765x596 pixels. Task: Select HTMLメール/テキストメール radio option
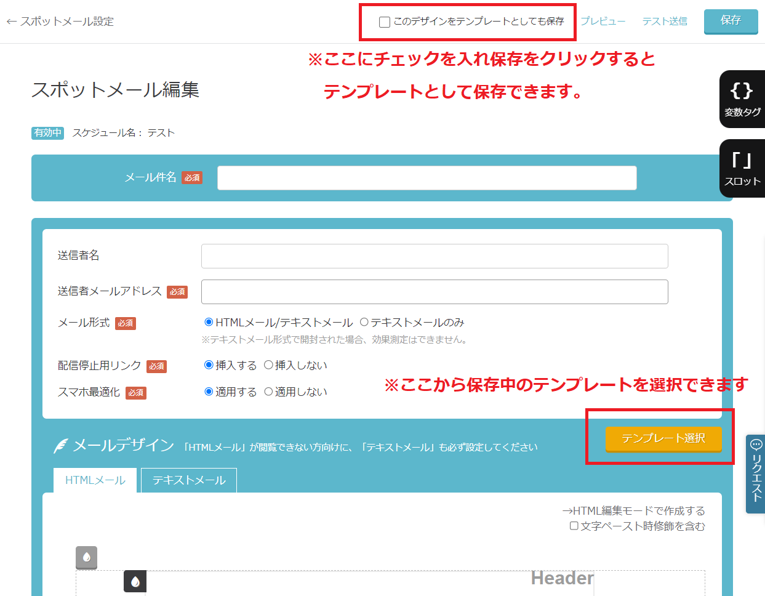209,322
